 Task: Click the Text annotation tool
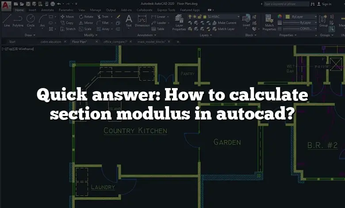click(129, 20)
